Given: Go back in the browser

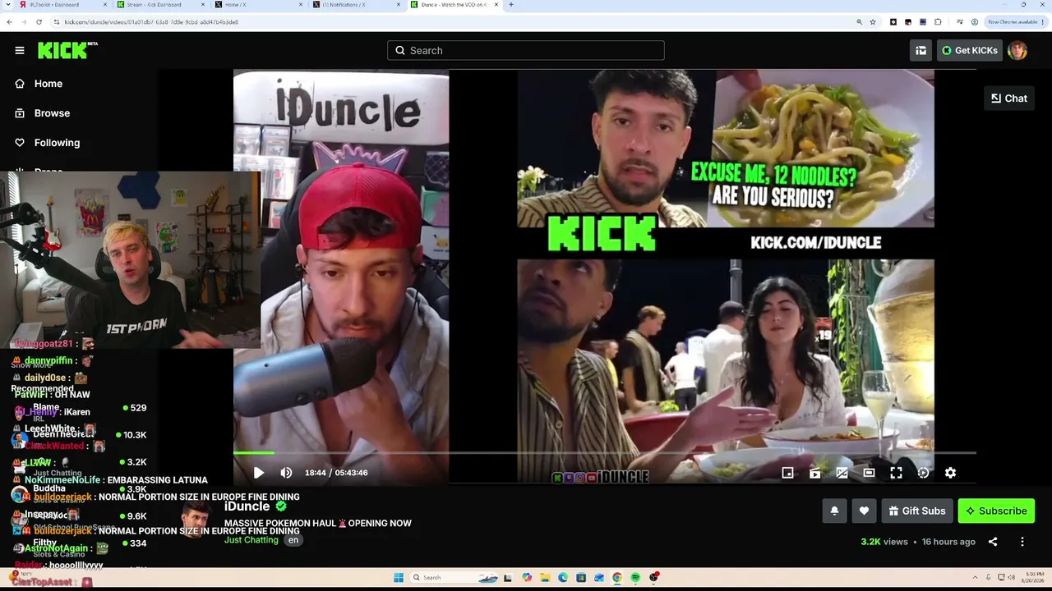Looking at the screenshot, I should [10, 22].
